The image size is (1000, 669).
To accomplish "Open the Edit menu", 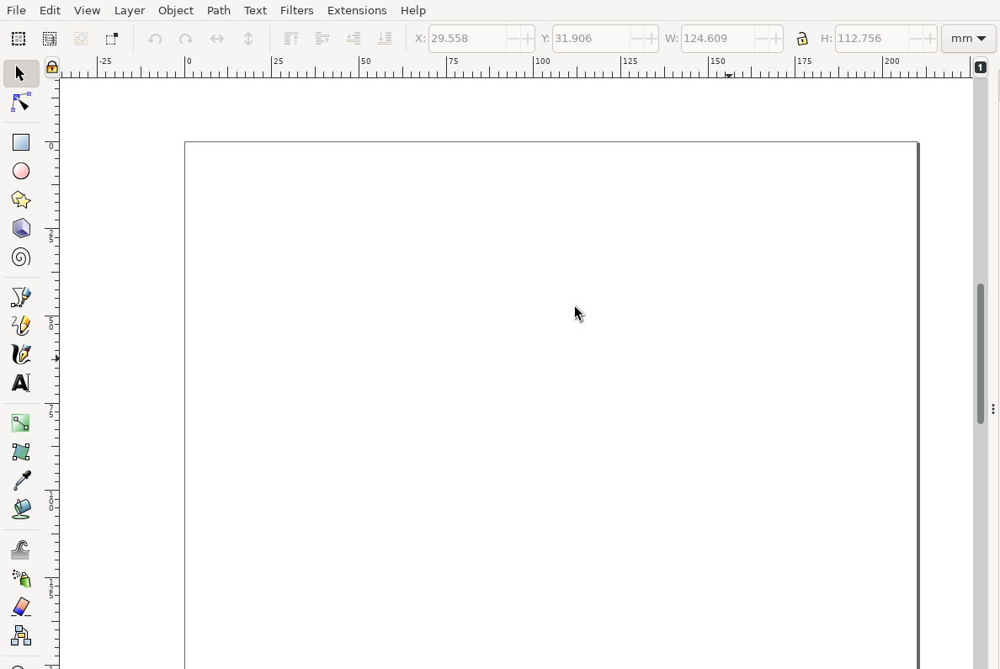I will click(x=50, y=10).
